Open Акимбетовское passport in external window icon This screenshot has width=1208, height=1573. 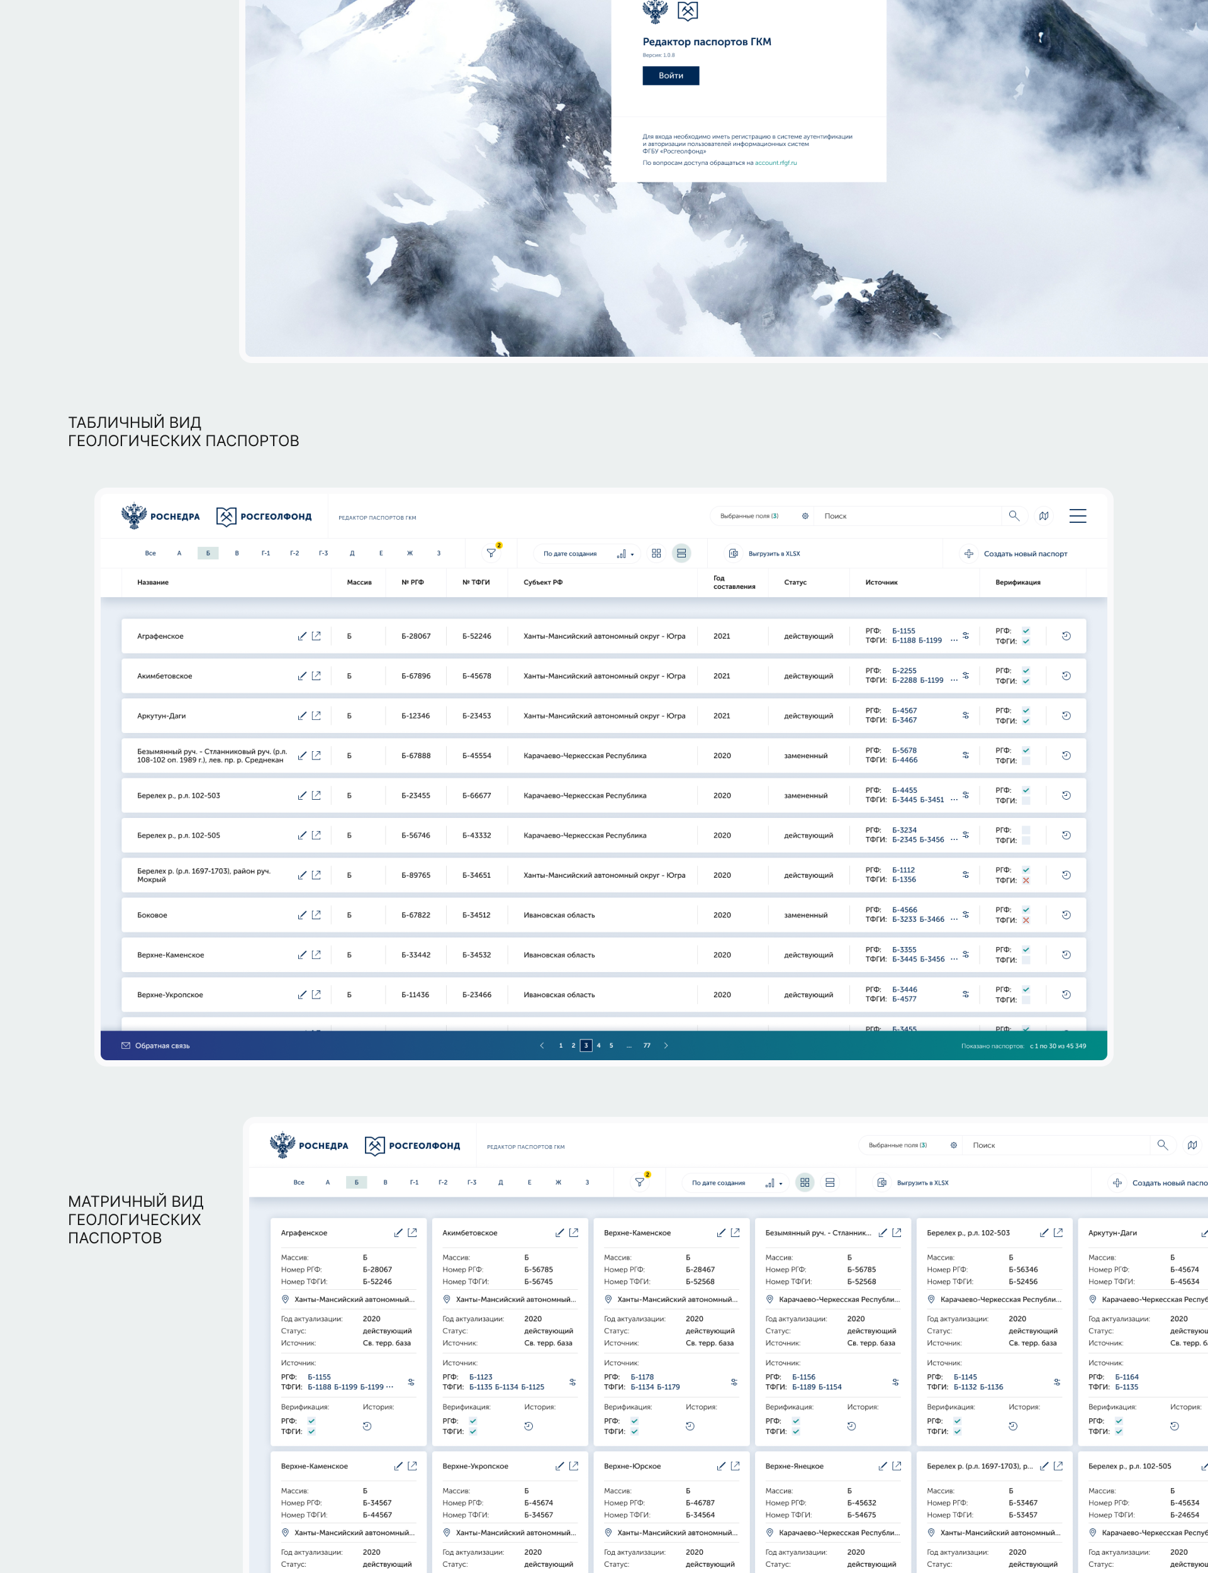pos(316,676)
